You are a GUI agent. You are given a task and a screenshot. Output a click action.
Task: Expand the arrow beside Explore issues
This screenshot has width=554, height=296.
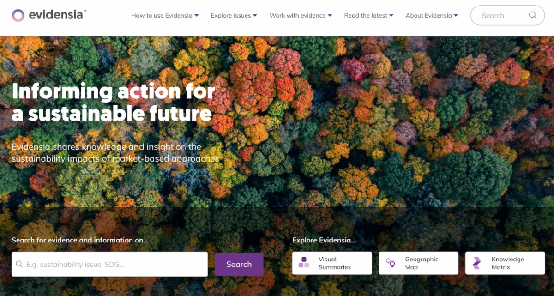tap(255, 15)
